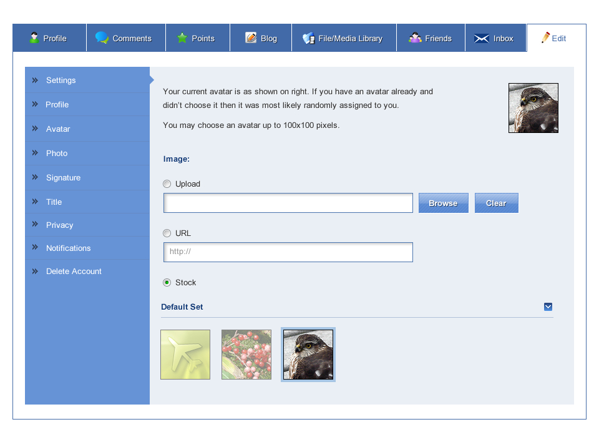Select the Stock radio button
The image size is (599, 437).
point(167,283)
